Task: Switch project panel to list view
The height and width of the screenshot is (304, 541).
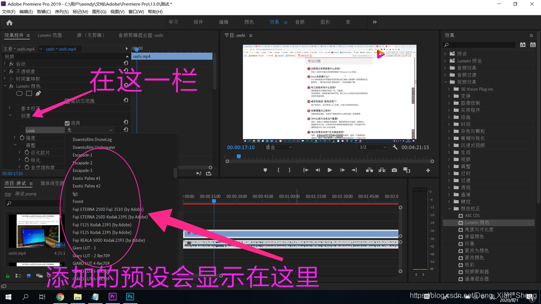Action: pos(18,276)
